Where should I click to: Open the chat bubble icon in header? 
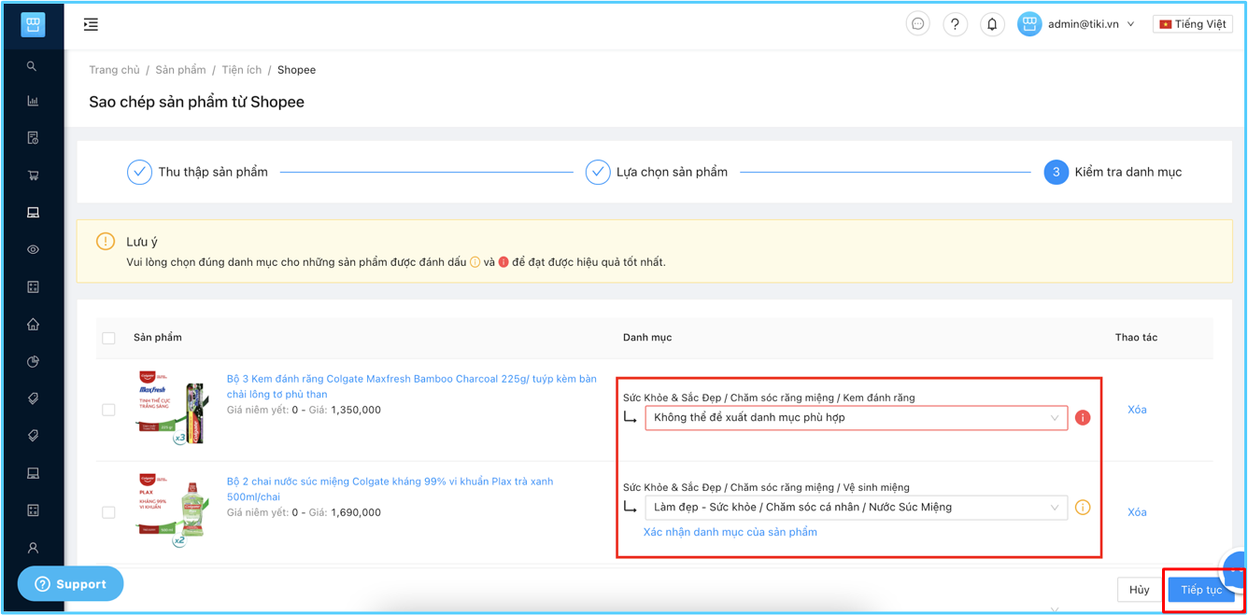918,24
